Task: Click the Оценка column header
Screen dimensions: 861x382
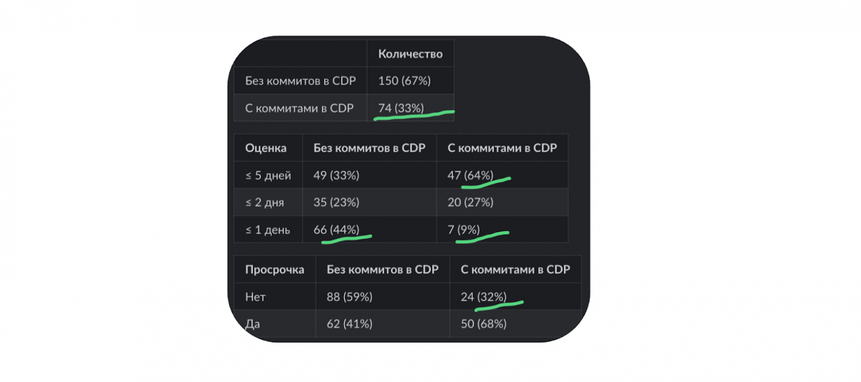Action: point(266,148)
